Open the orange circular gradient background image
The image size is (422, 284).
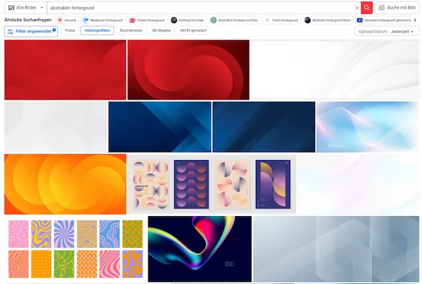pyautogui.click(x=65, y=184)
